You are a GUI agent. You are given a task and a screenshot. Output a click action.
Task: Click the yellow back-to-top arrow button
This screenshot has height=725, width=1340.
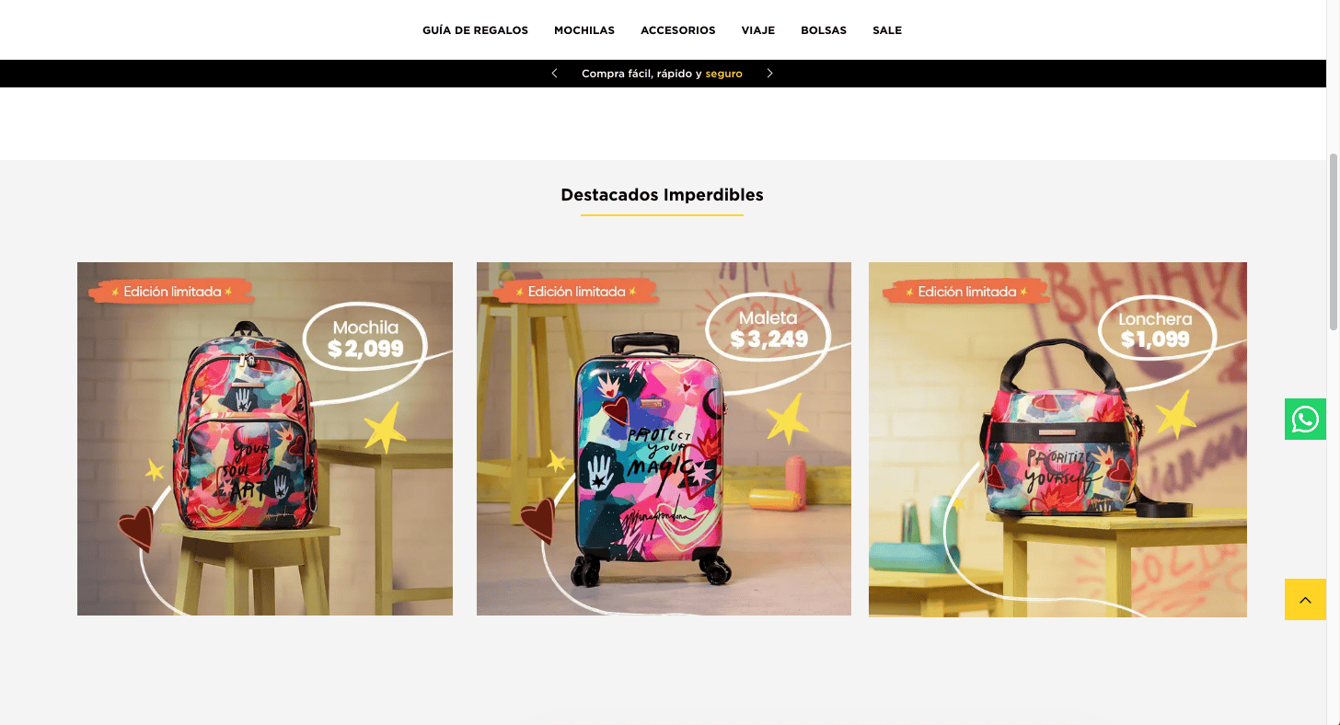1305,599
